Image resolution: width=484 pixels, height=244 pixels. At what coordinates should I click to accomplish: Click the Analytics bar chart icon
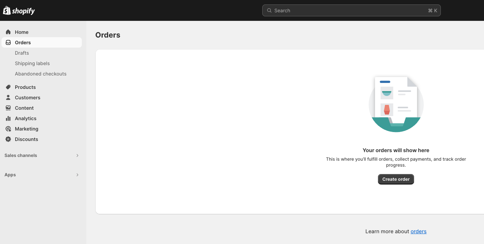pos(8,118)
